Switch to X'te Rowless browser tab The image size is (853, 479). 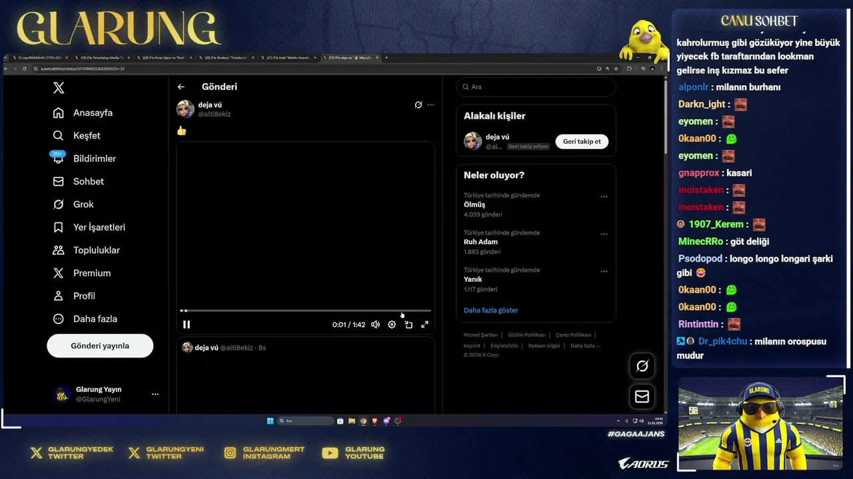(225, 58)
